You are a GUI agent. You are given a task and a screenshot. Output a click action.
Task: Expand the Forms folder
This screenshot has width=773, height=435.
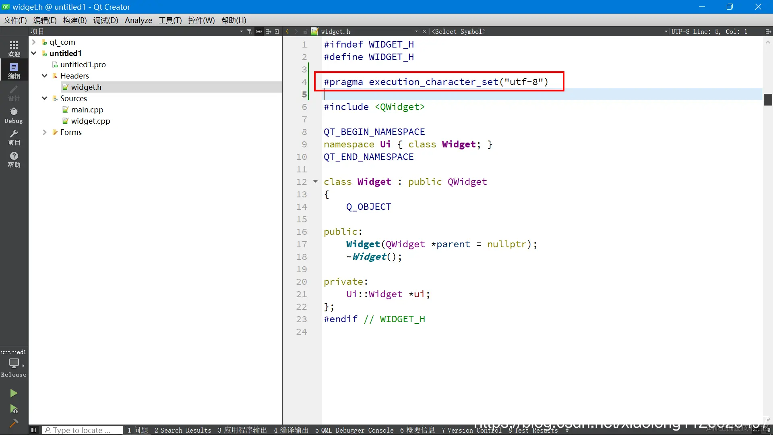pyautogui.click(x=45, y=132)
